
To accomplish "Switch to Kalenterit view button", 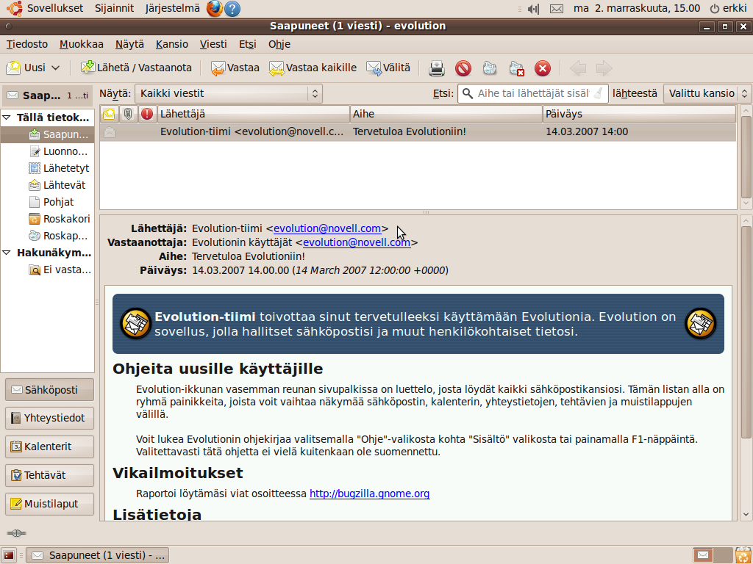I will point(49,446).
